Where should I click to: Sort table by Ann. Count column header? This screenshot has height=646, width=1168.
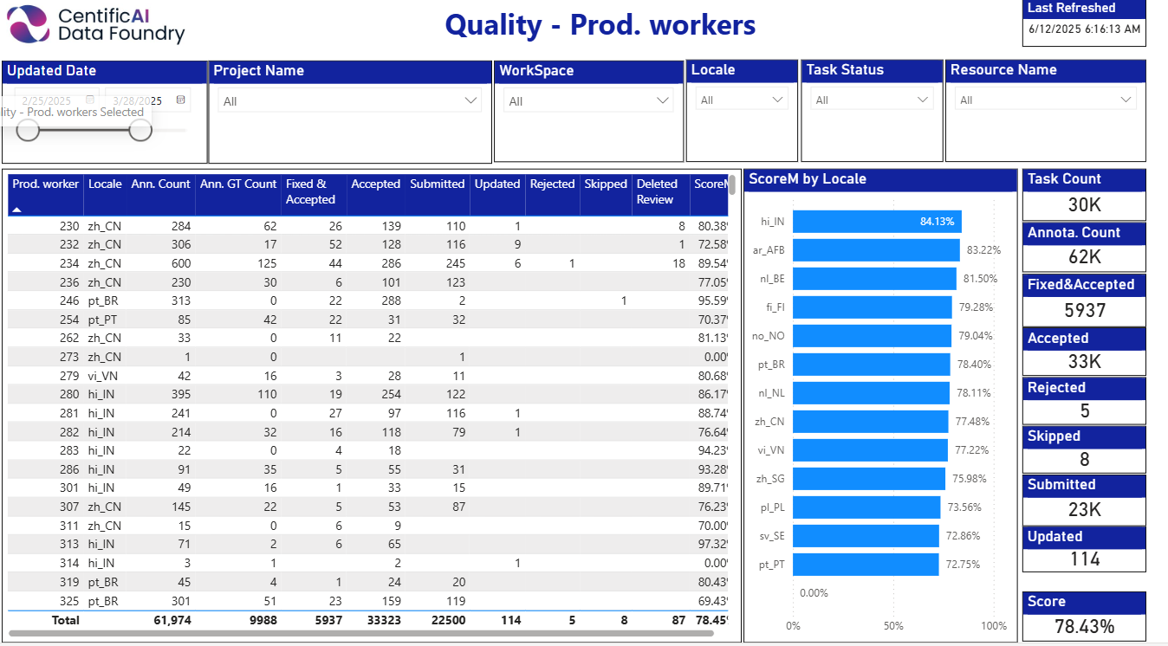point(160,184)
